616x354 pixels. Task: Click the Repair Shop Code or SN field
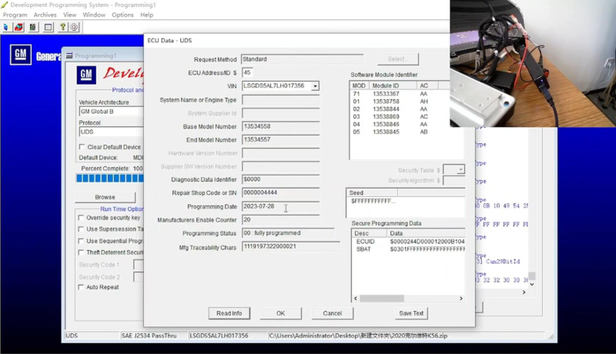tap(280, 192)
